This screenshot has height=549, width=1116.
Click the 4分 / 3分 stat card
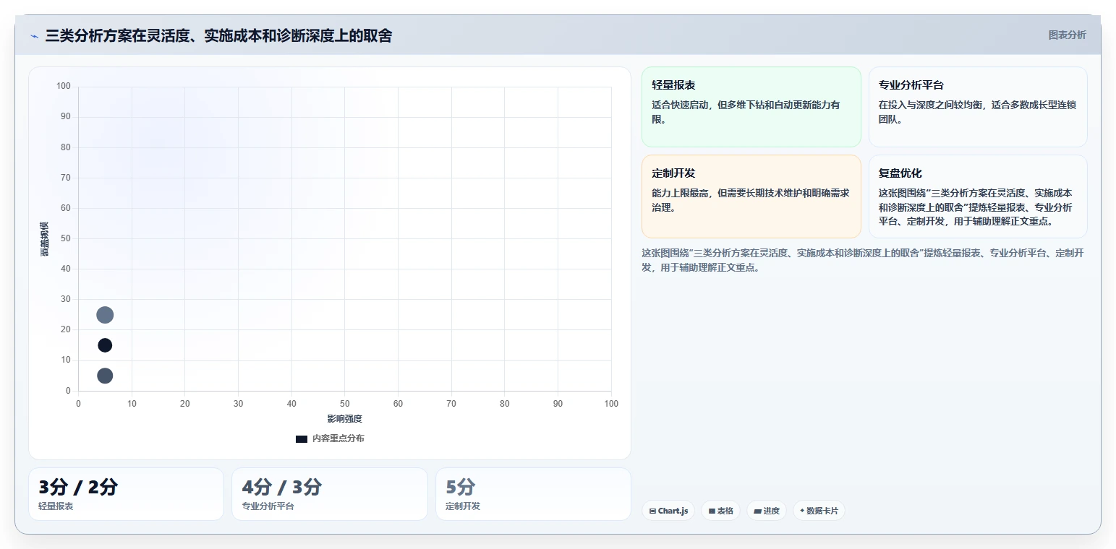pos(330,494)
